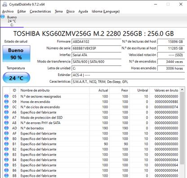The width and height of the screenshot is (187, 178).
Task: Click the Actual column header
Action: (x=99, y=90)
